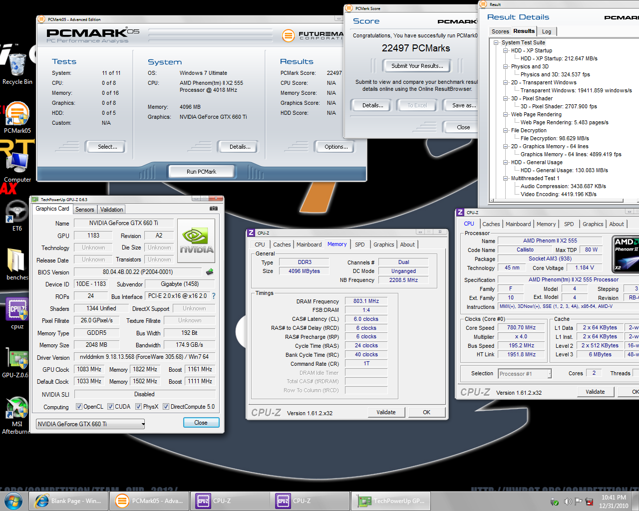Click the BIOS save chip icon in GPU-Z
The image size is (639, 511).
210,272
